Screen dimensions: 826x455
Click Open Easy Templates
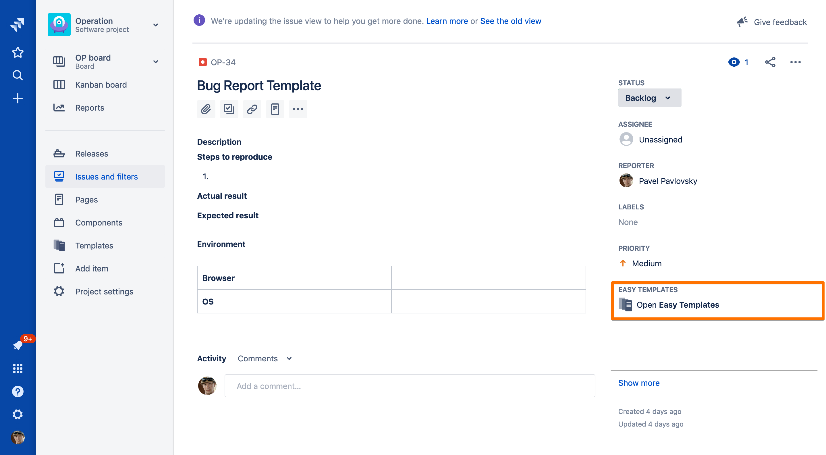(x=677, y=304)
